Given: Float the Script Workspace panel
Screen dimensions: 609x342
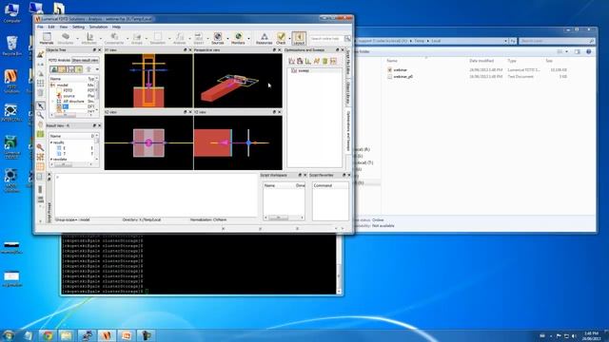Looking at the screenshot, I should pos(300,175).
